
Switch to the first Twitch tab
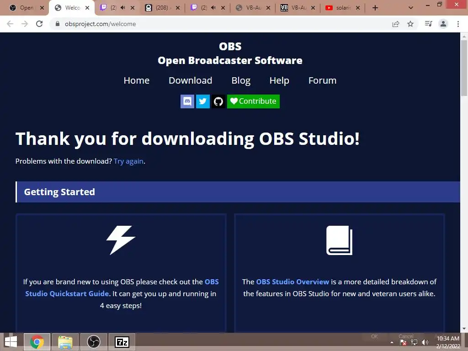tap(112, 8)
